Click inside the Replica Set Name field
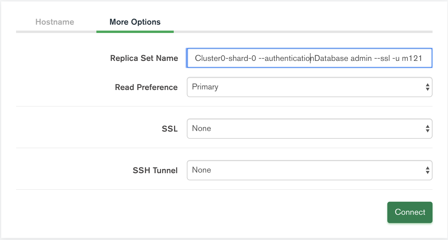 (x=309, y=58)
